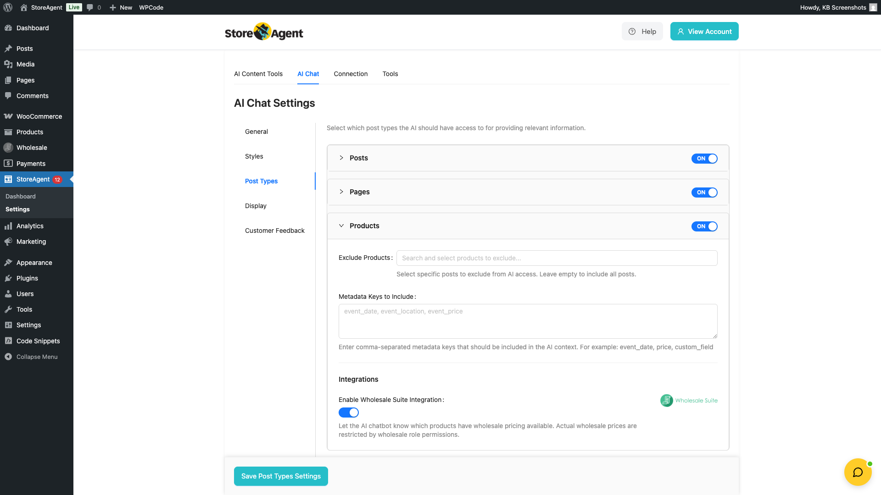Open Display settings section
Image resolution: width=881 pixels, height=495 pixels.
(x=256, y=206)
